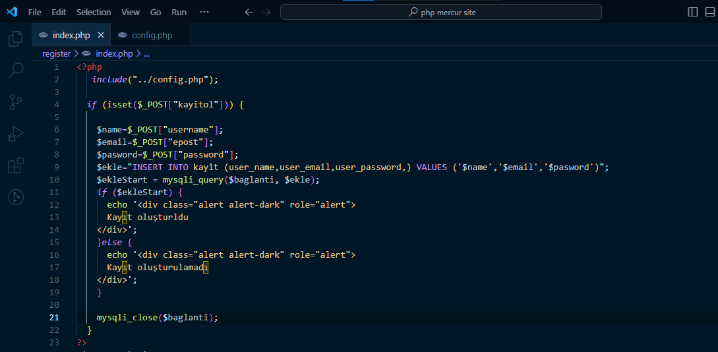Image resolution: width=718 pixels, height=352 pixels.
Task: Expand the hidden menus via the ellipsis
Action: 204,12
